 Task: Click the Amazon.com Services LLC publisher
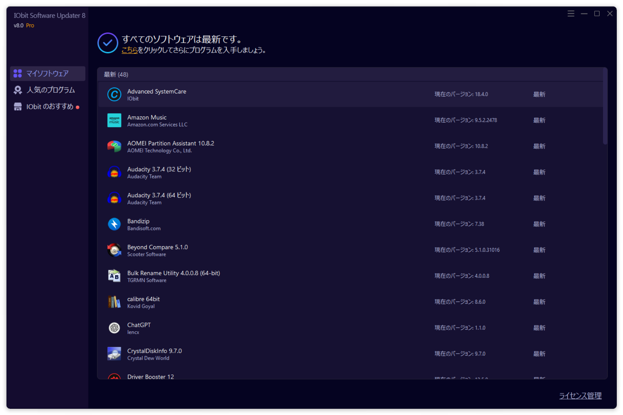157,124
